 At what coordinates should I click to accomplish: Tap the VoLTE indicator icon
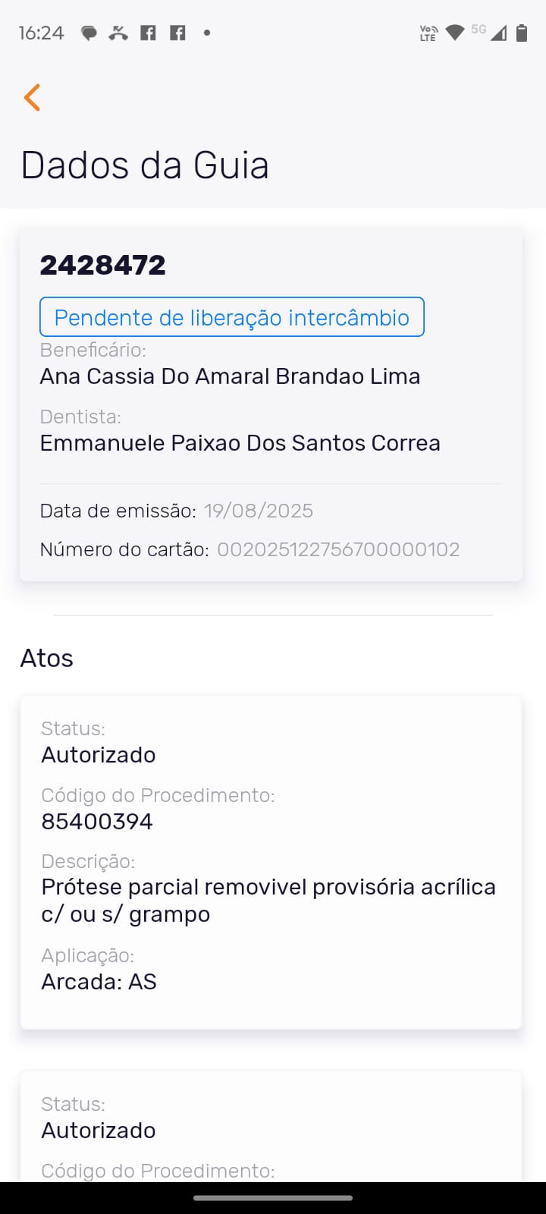pos(428,33)
